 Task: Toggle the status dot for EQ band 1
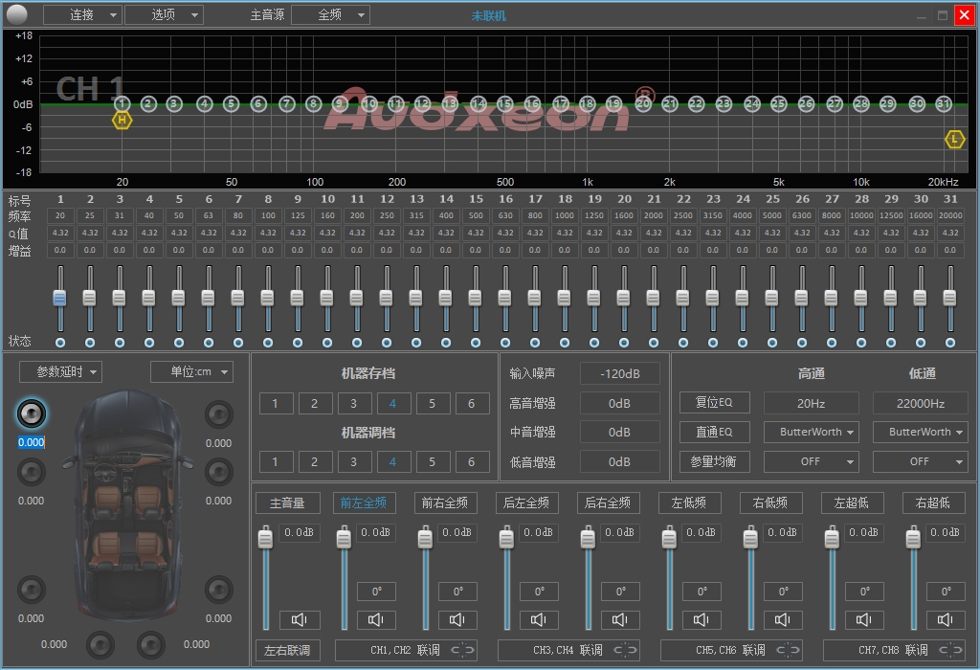point(60,343)
